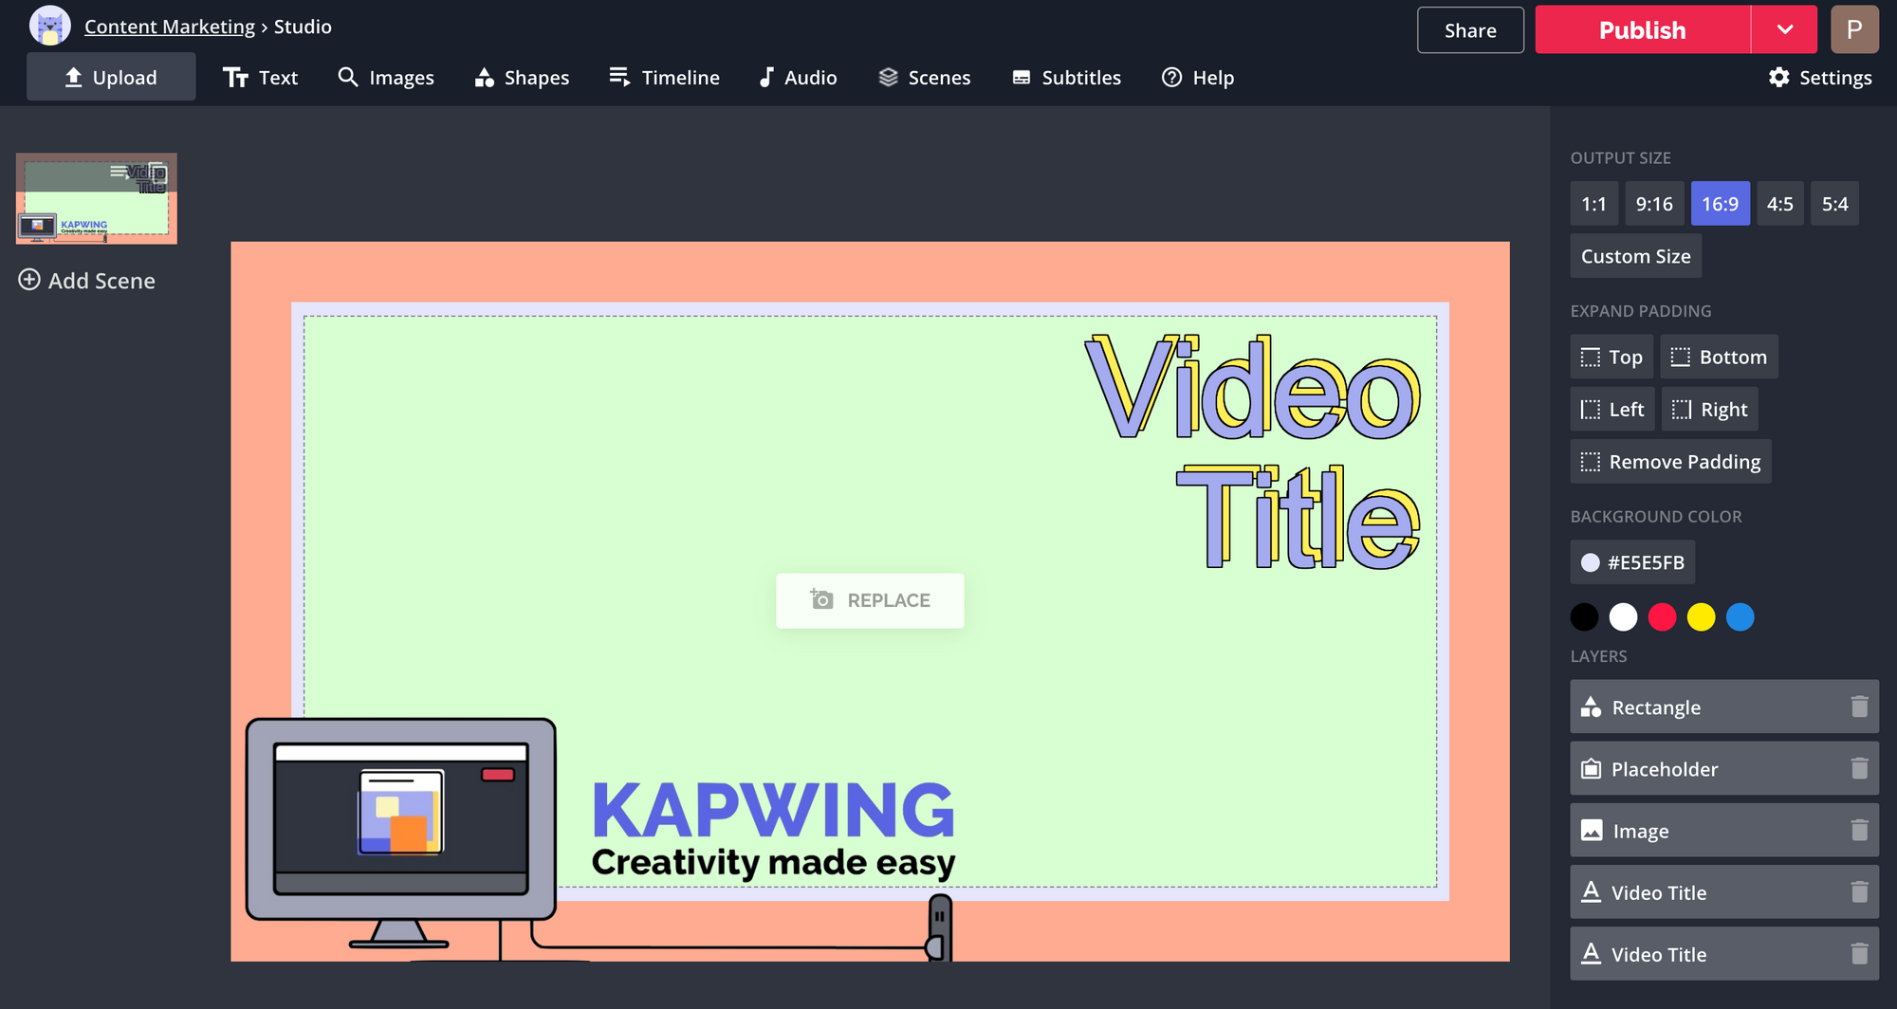Open the Timeline menu
Screen dimensions: 1897x1009
[664, 78]
